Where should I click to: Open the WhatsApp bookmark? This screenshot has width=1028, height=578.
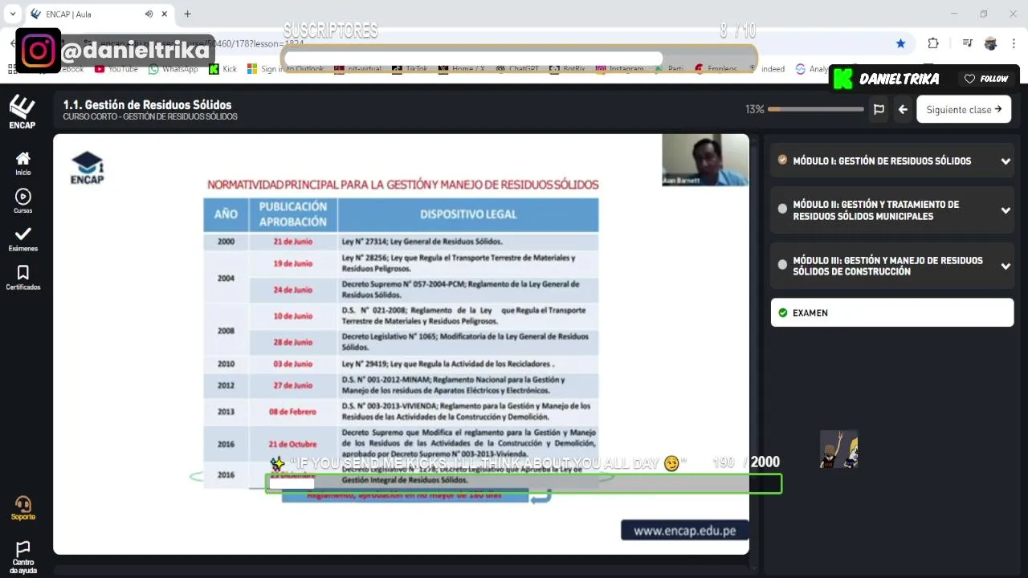click(173, 69)
